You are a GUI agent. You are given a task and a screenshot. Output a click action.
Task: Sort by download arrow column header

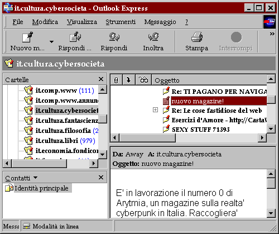coord(128,80)
